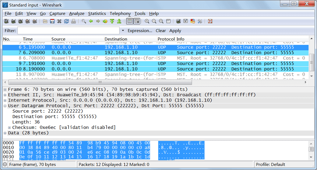Screen dimensions: 317x170
Task: Expand the Checksum 0xe6ec node
Action: (9, 128)
